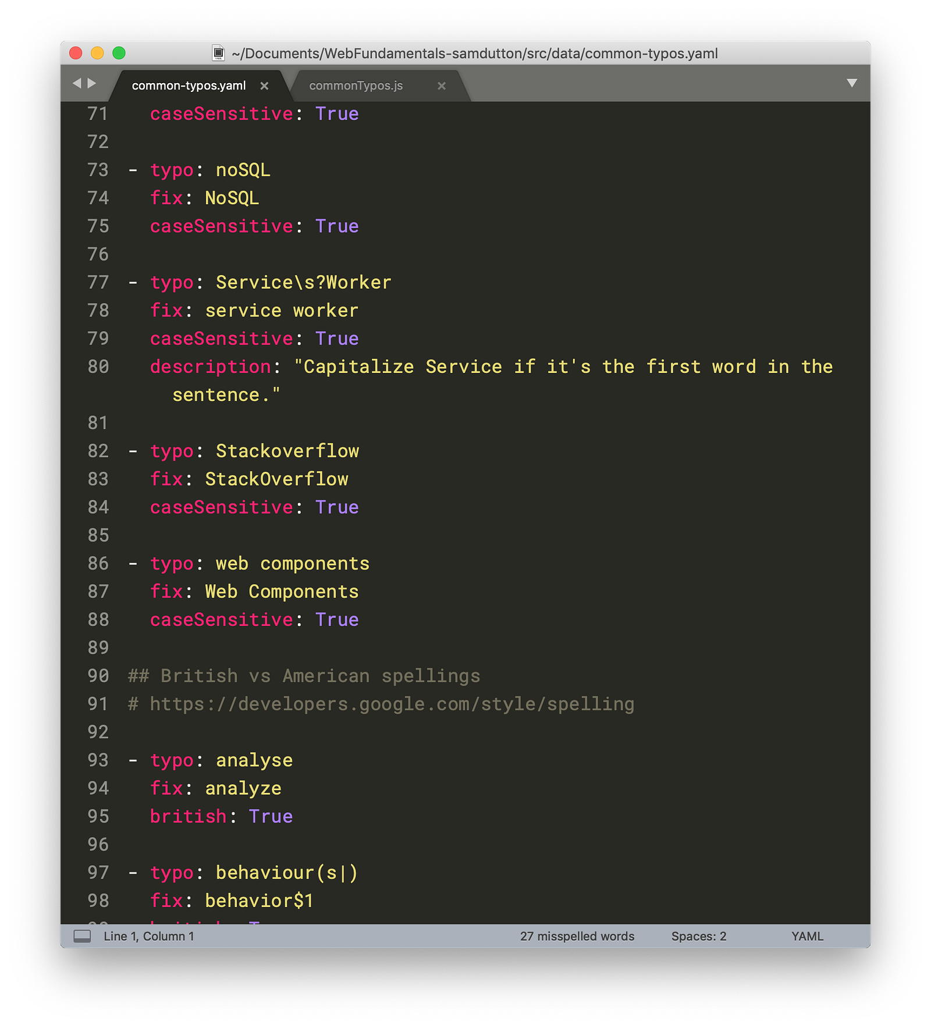Click Line 1, Column 1 in status bar
Image resolution: width=931 pixels, height=1028 pixels.
point(149,936)
